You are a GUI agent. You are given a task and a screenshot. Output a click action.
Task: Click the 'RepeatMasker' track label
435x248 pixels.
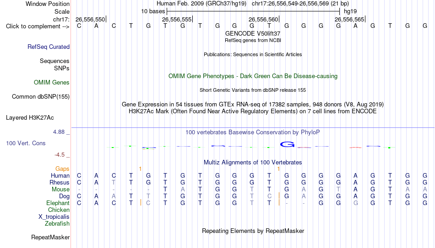click(x=50, y=237)
